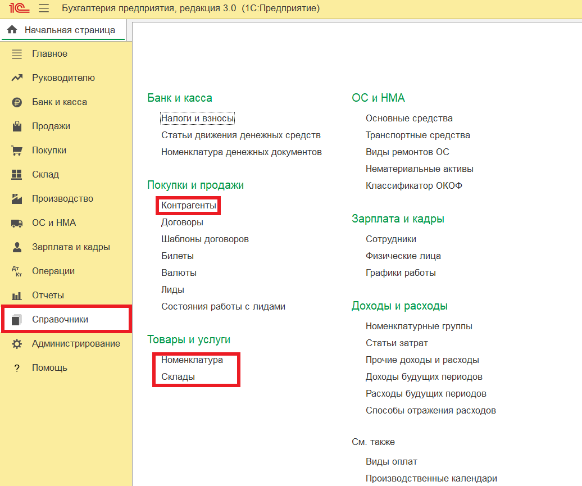Screen dimensions: 582x486
Task: Open the Отчеты section
Action: [48, 295]
